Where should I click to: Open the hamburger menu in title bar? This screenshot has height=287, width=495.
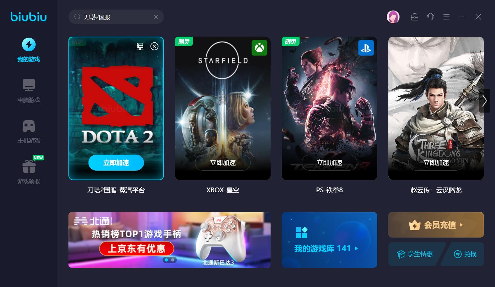446,17
